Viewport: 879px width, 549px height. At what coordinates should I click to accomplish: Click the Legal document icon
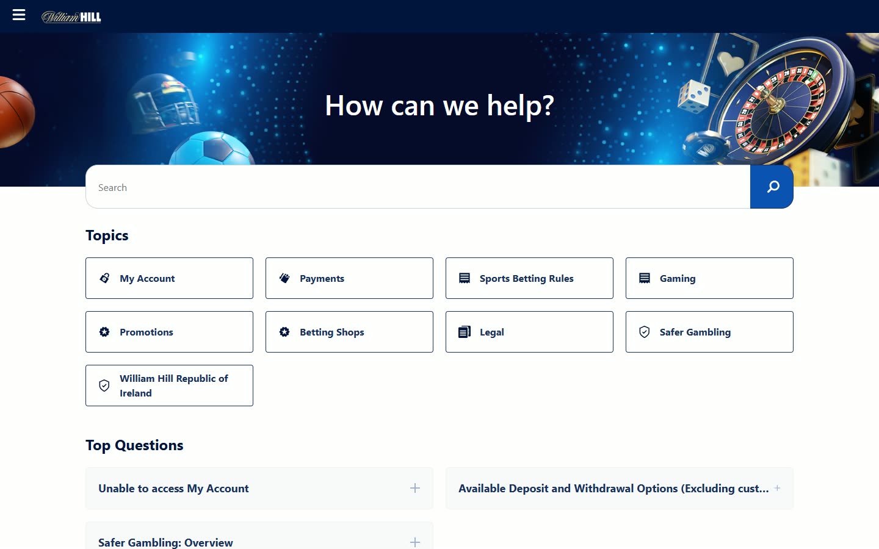pos(465,332)
